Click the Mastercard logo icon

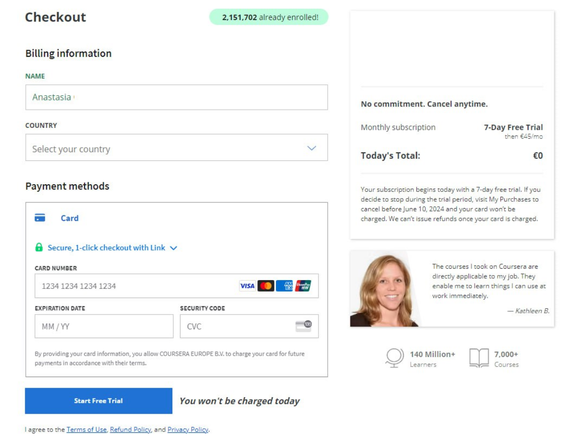coord(266,286)
